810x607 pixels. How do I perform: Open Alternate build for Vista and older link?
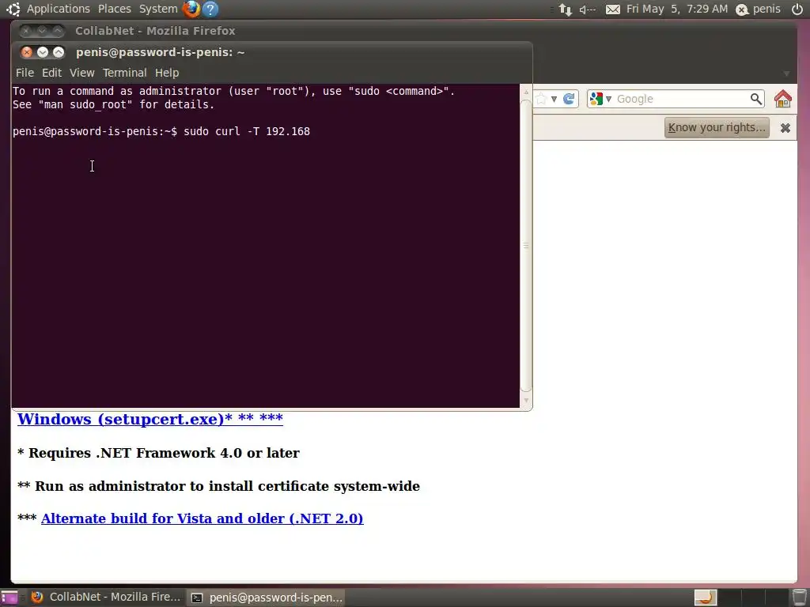point(202,518)
